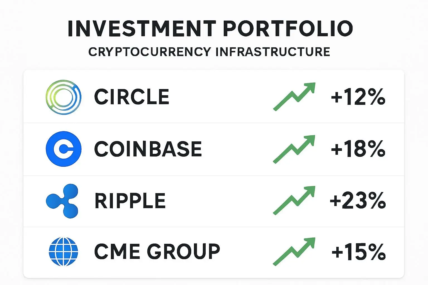Open the CME GROUP holding name
This screenshot has height=285, width=428.
click(x=157, y=252)
